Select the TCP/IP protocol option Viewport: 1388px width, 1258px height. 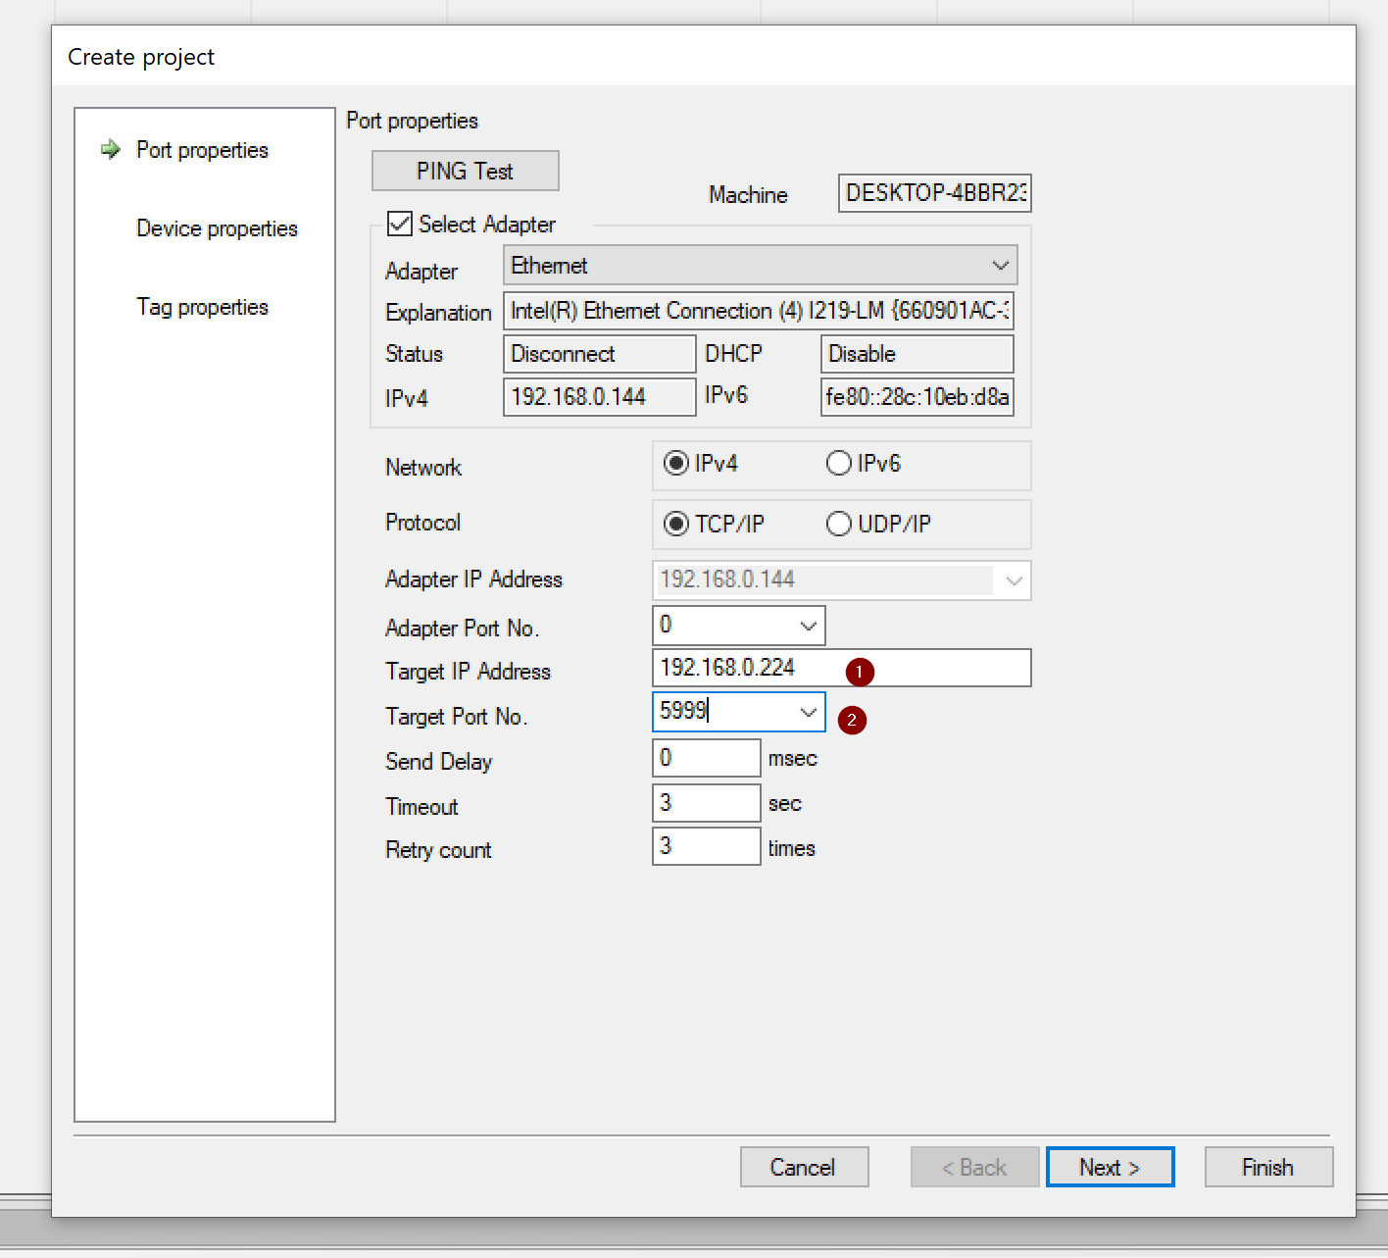pos(676,525)
